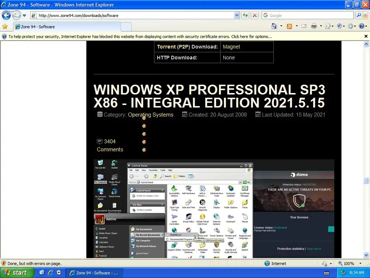Refresh the page with the green arrows icon
This screenshot has height=278, width=370.
click(x=245, y=16)
